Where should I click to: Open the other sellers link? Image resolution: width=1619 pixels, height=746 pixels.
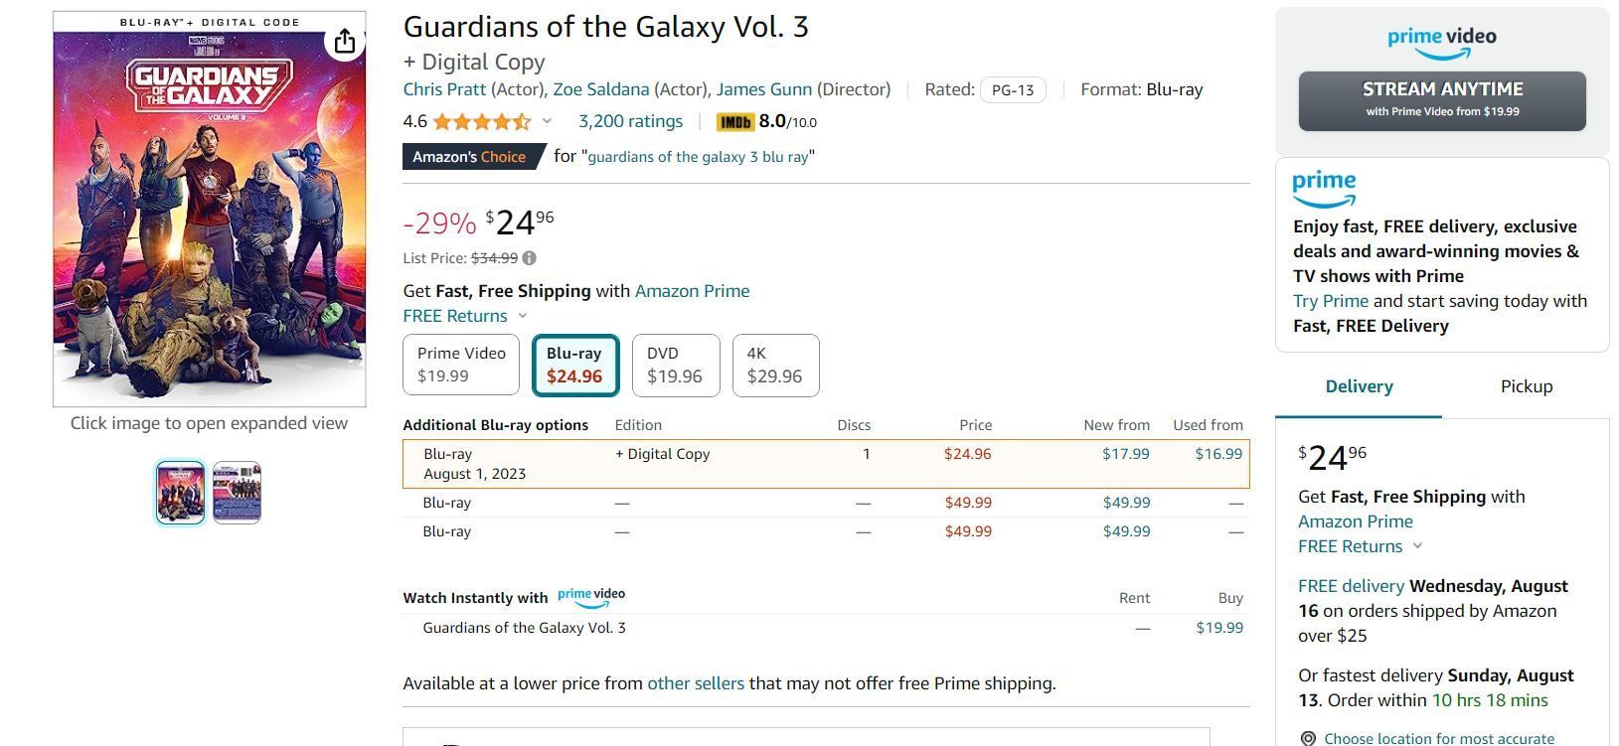click(x=695, y=683)
